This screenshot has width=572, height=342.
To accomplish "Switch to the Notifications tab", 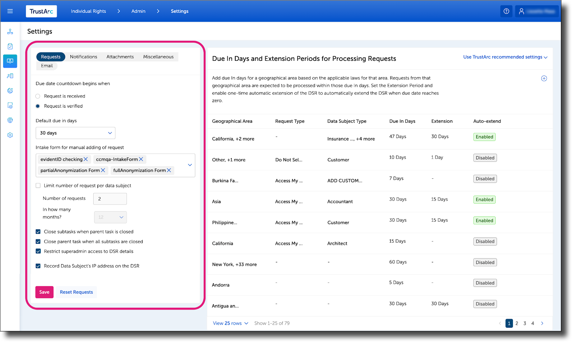I will click(83, 56).
